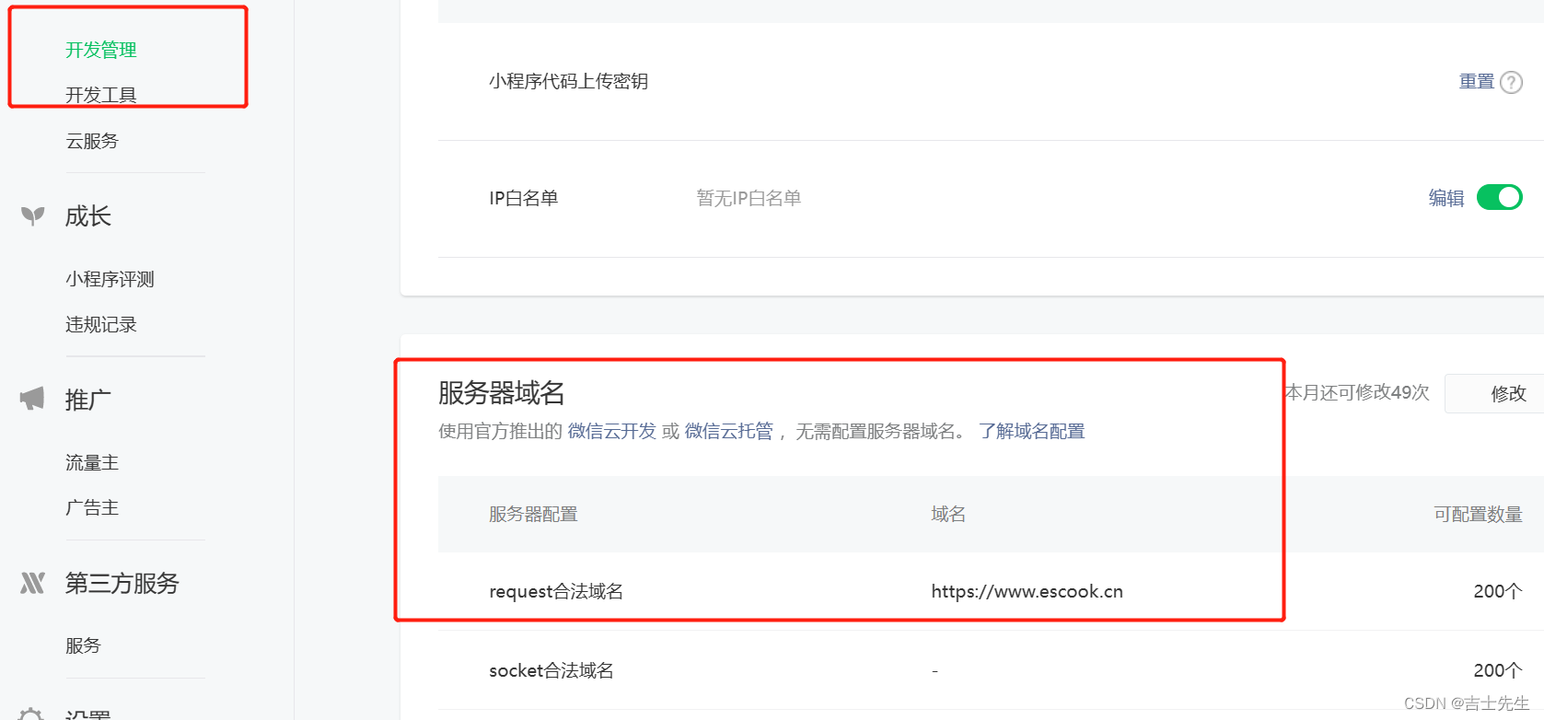Click the socket合法域名 row label
Viewport: 1544px width, 720px height.
(551, 670)
